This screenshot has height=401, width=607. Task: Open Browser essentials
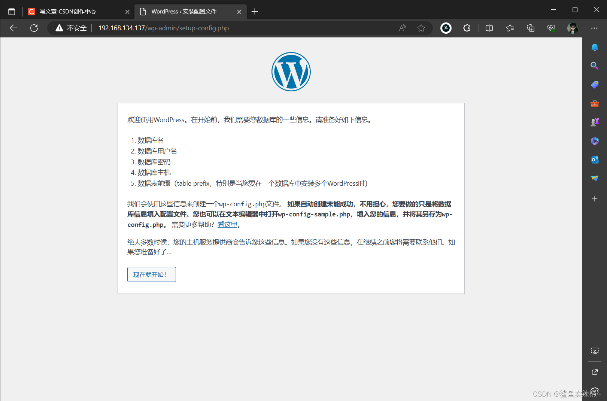pos(551,28)
